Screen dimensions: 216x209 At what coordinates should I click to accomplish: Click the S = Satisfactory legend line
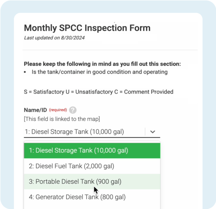pos(98,92)
